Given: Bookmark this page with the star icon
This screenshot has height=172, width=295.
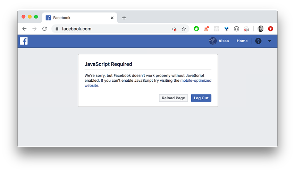Looking at the screenshot, I should tap(184, 29).
